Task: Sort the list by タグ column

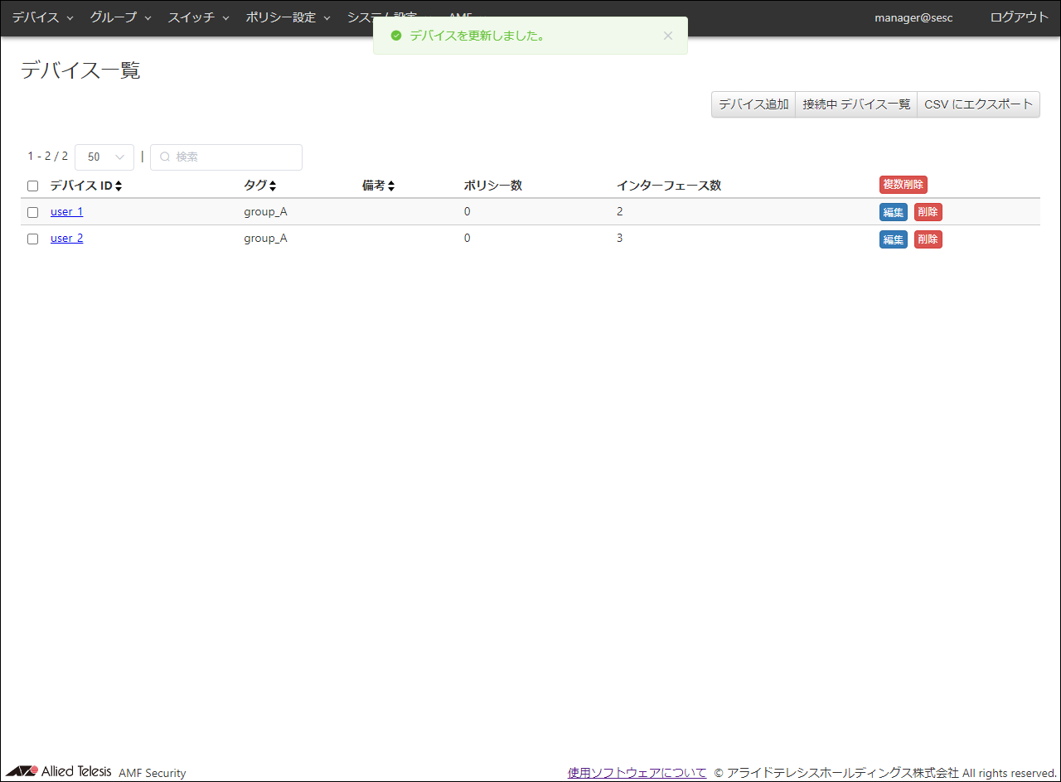Action: pos(259,186)
